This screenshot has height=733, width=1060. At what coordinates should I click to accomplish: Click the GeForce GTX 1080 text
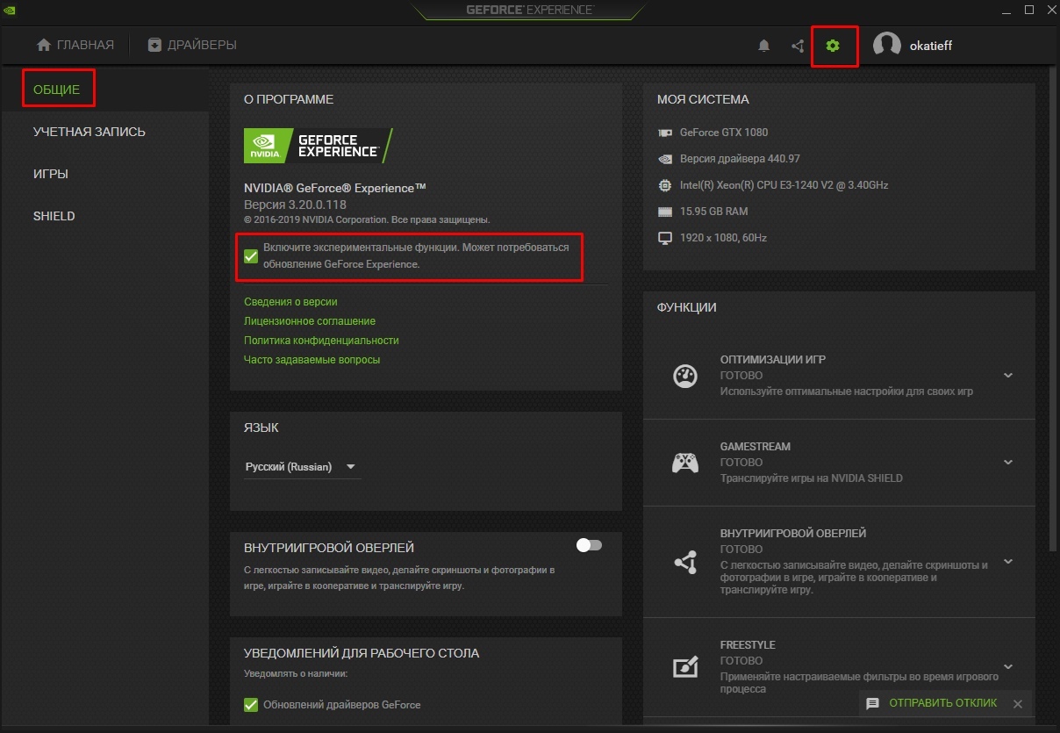(724, 133)
